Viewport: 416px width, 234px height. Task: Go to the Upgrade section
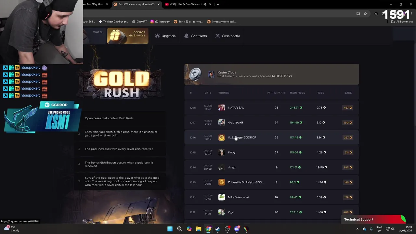point(165,36)
